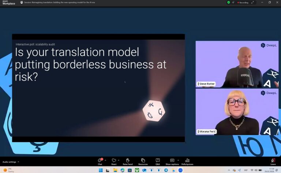Viewport: 281px width, 173px height.
Task: Raise hand in the webinar
Action: [128, 161]
